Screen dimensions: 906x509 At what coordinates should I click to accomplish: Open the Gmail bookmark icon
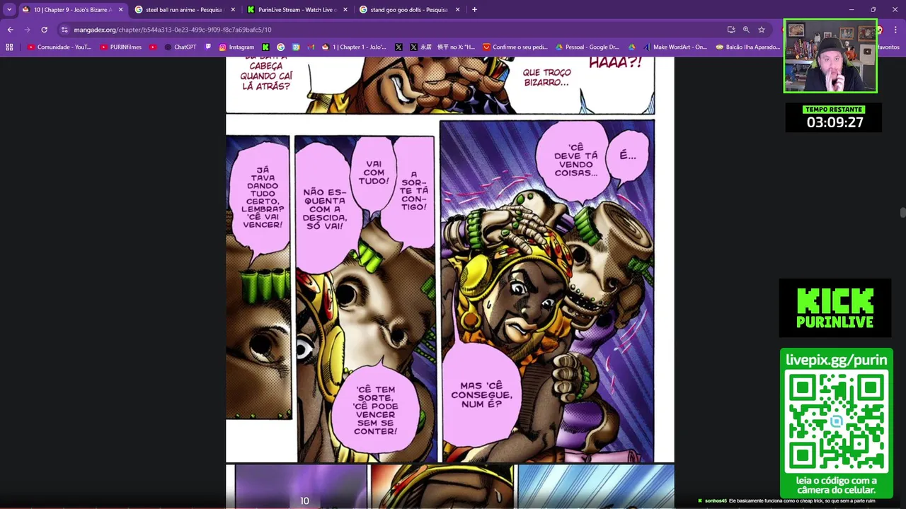(x=311, y=47)
